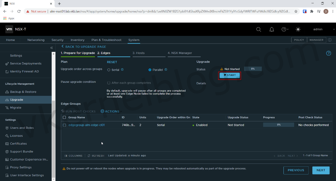Collapse the left navigation panel

(x=51, y=47)
